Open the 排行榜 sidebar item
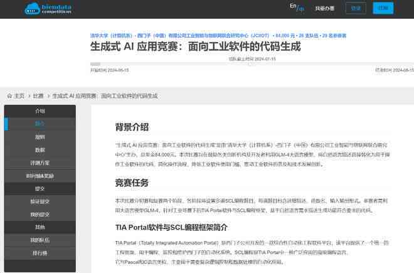 (x=40, y=253)
